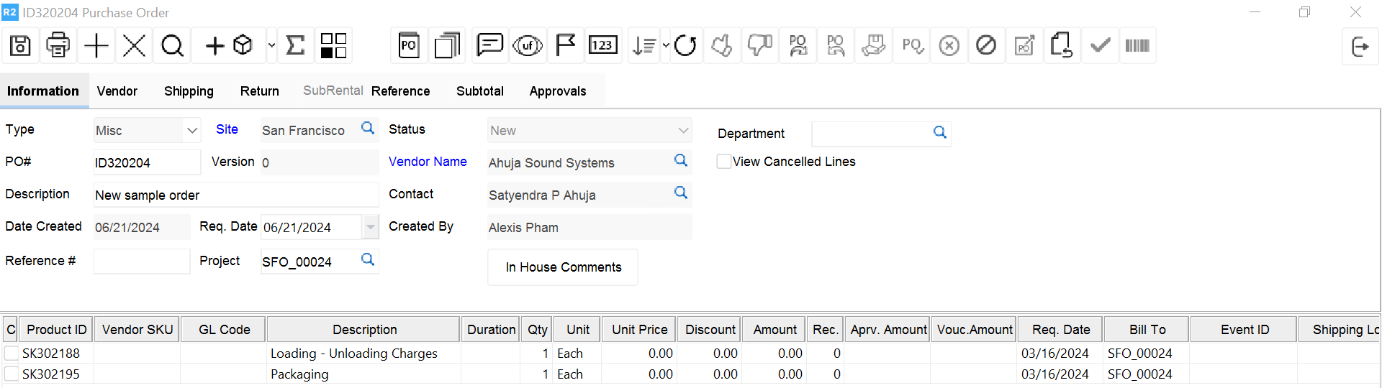Click the flag icon in toolbar
This screenshot has width=1382, height=388.
(566, 46)
